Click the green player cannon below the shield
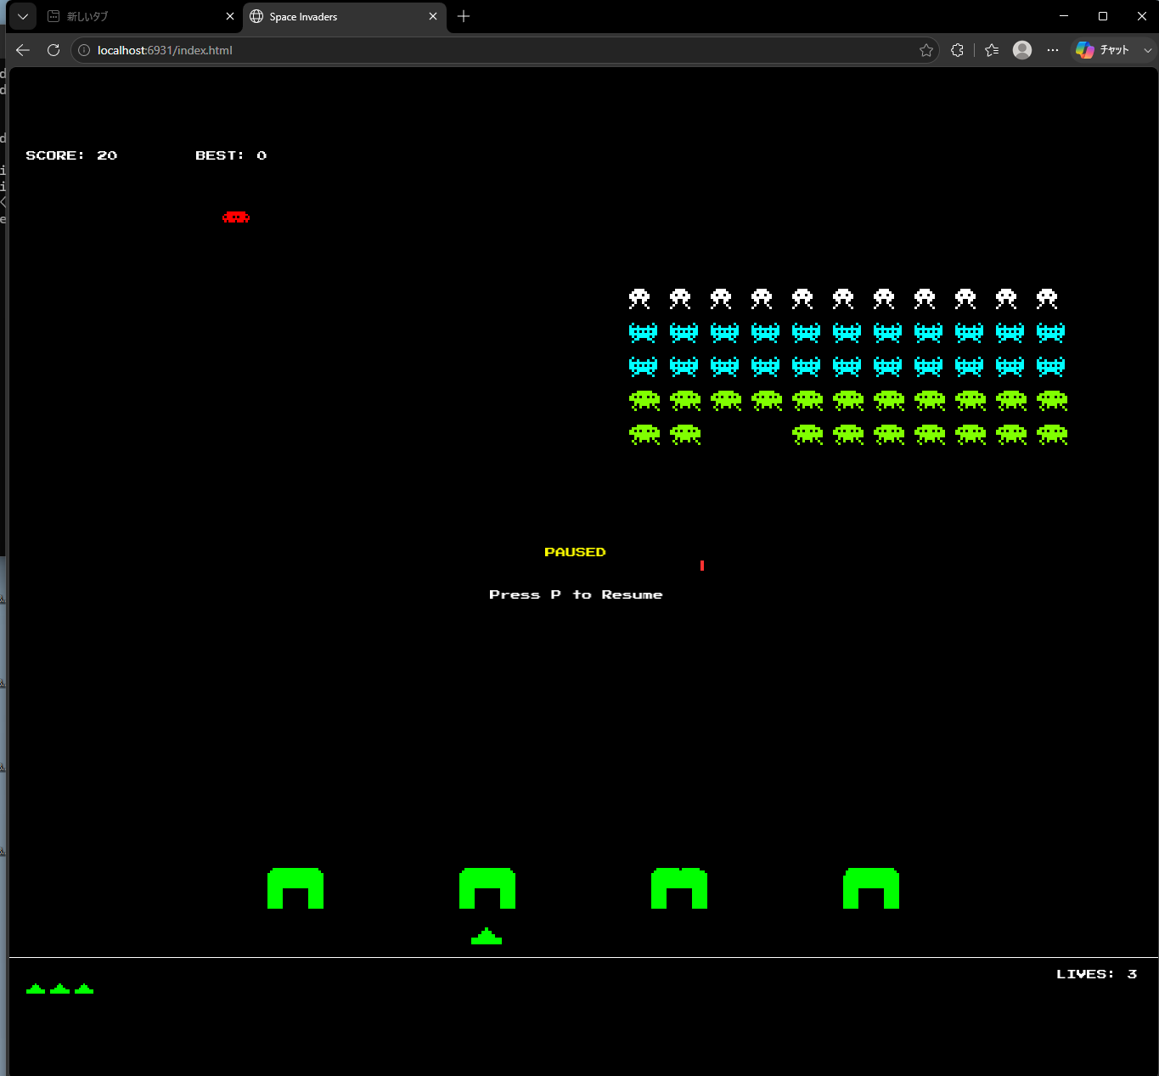The width and height of the screenshot is (1159, 1076). pyautogui.click(x=487, y=936)
